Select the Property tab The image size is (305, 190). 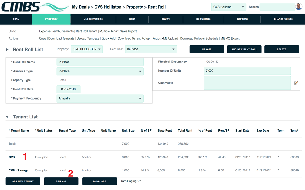coord(51,19)
